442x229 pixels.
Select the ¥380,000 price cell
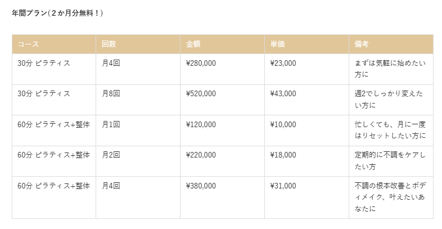222,197
